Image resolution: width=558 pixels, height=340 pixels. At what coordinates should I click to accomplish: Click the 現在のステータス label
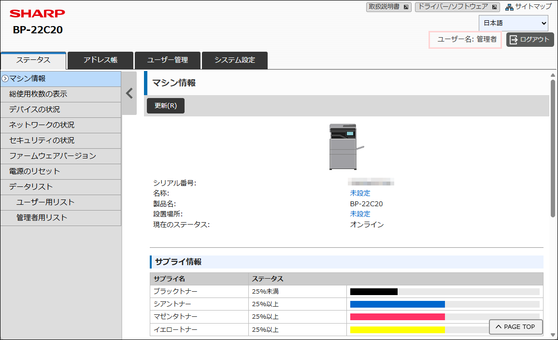(182, 225)
